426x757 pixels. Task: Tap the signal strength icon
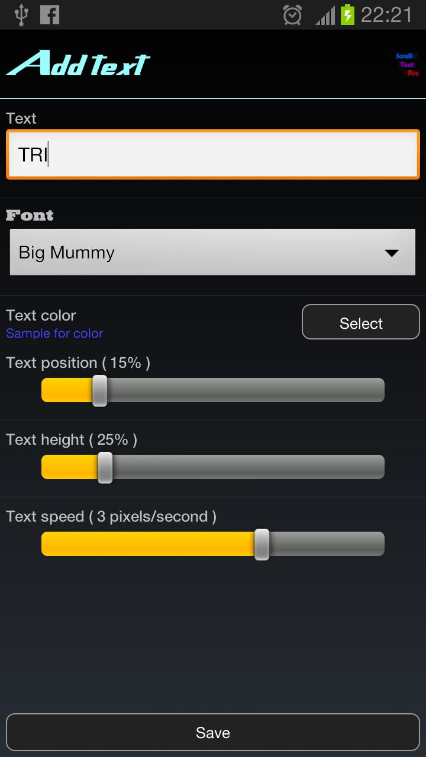[x=325, y=15]
